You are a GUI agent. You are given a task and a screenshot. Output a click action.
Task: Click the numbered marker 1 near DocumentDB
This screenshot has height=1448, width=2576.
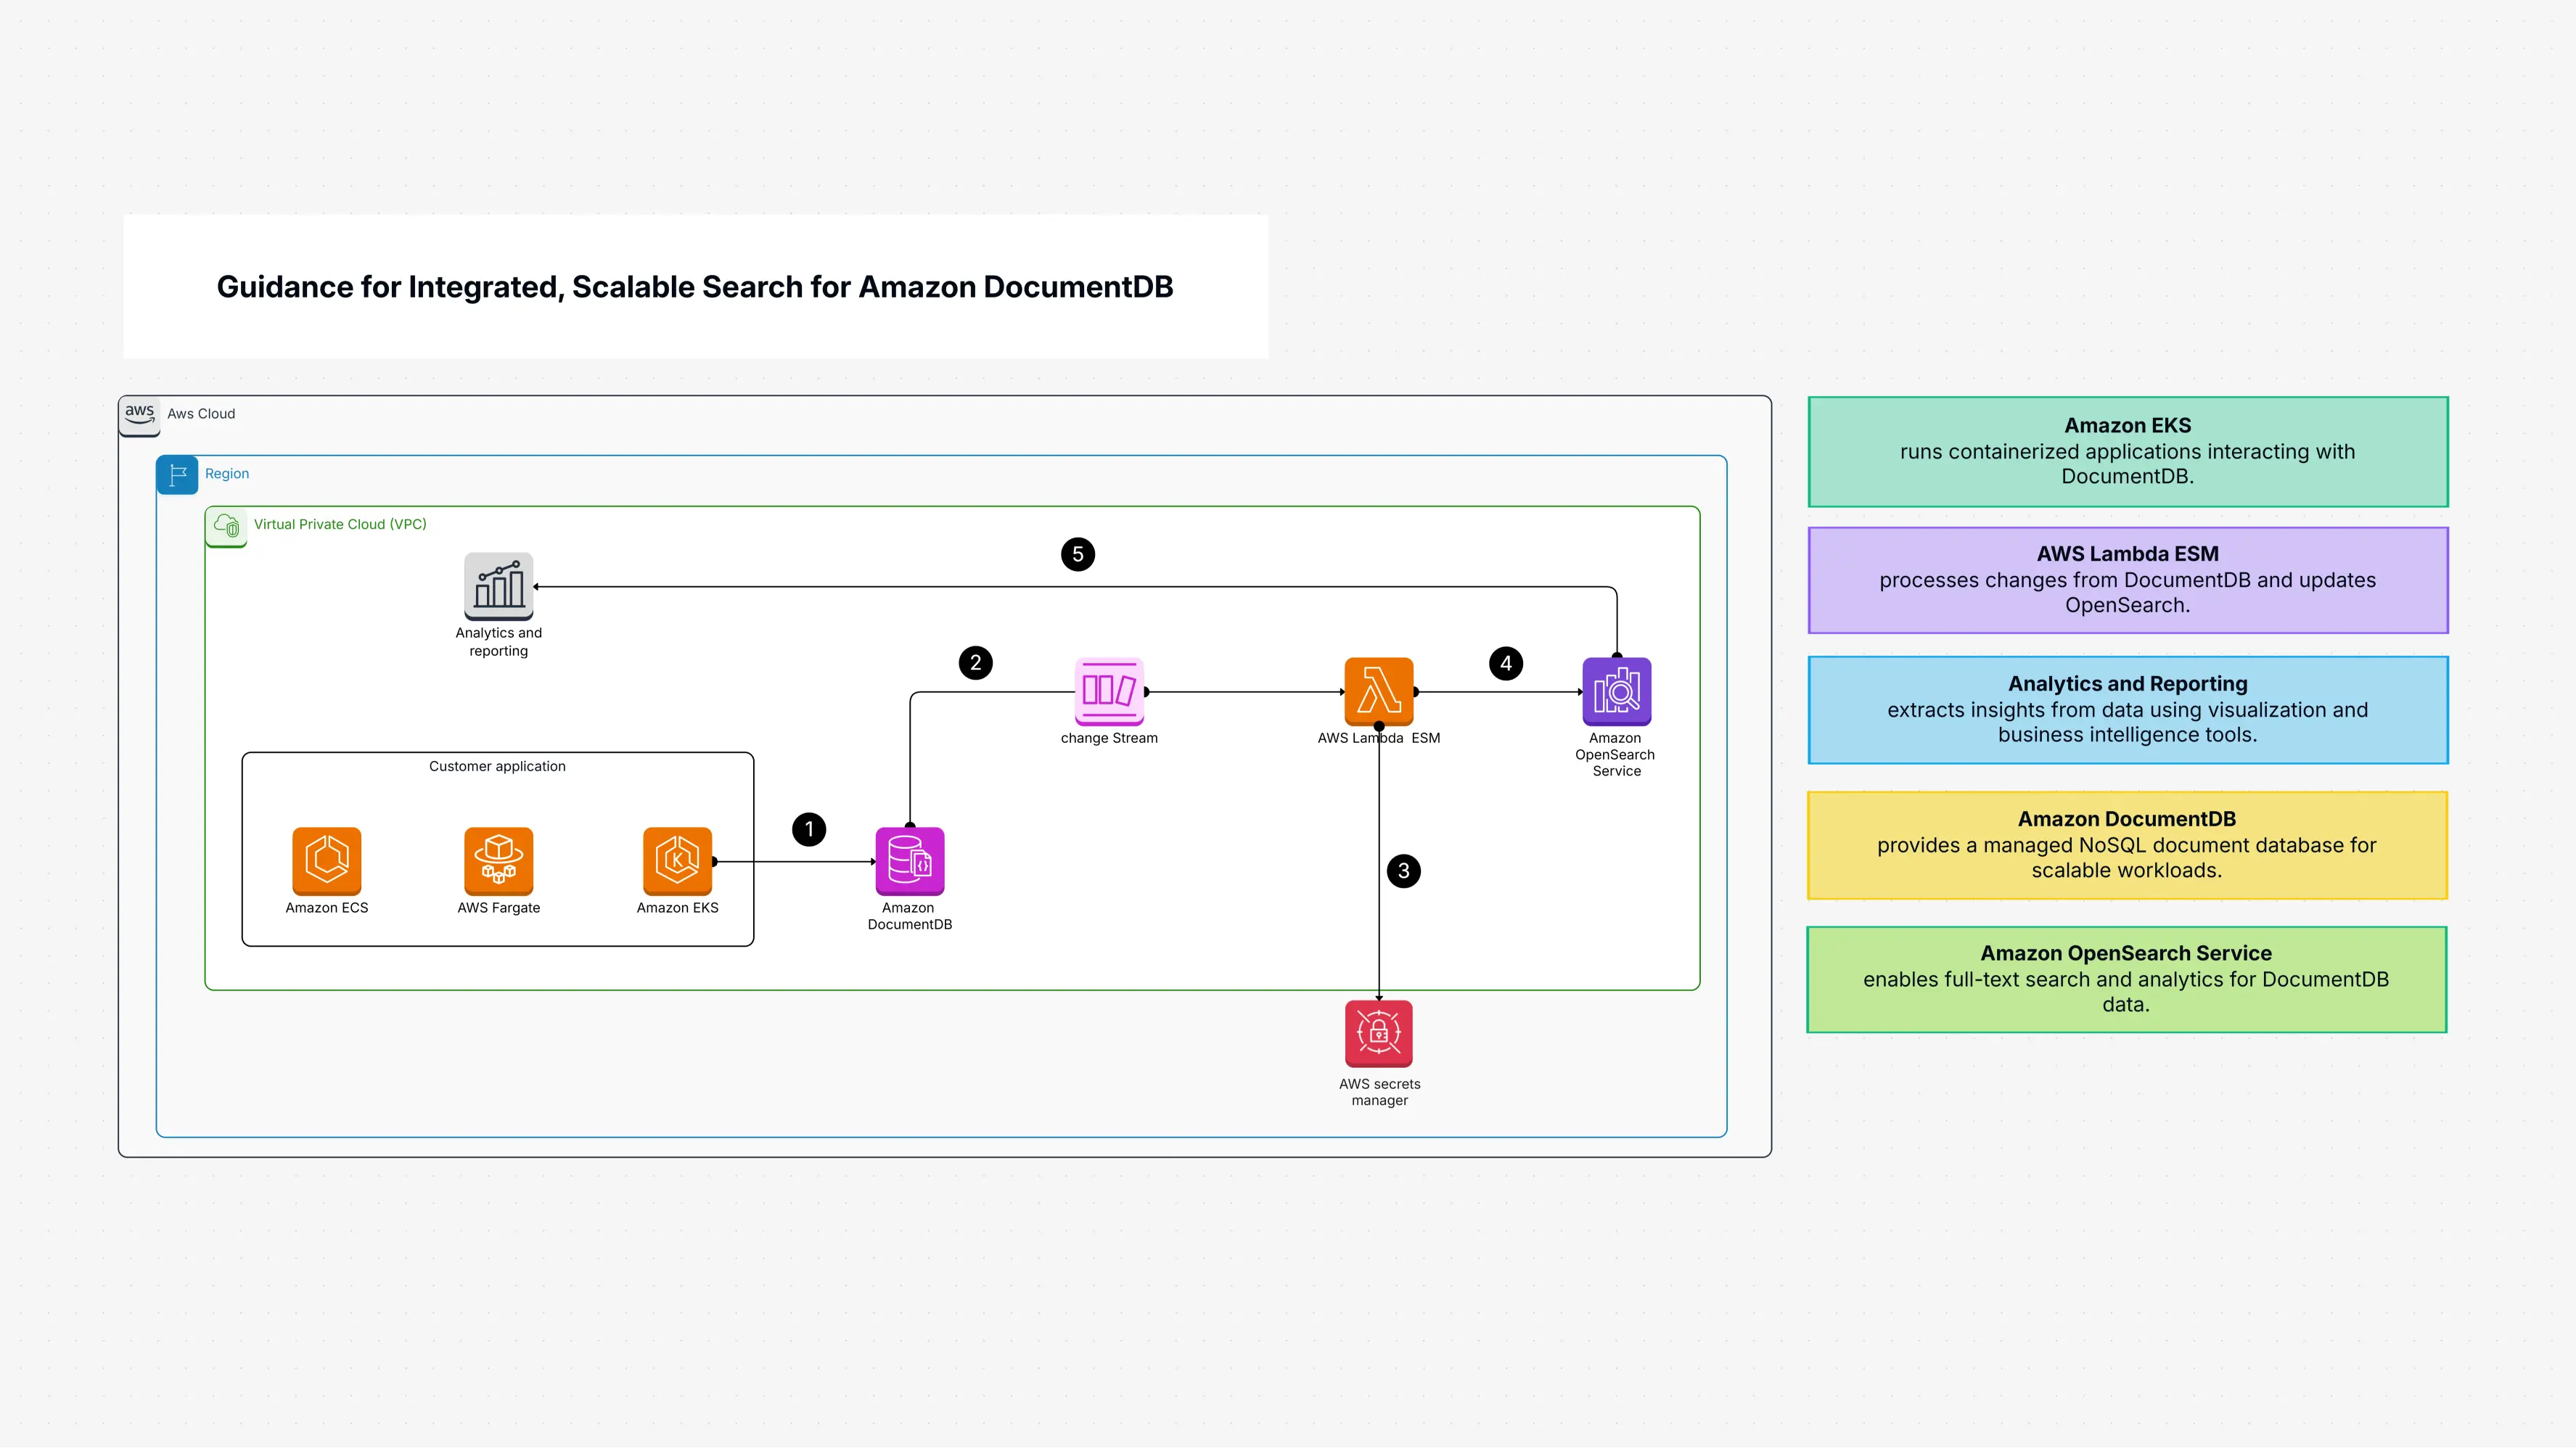click(809, 829)
